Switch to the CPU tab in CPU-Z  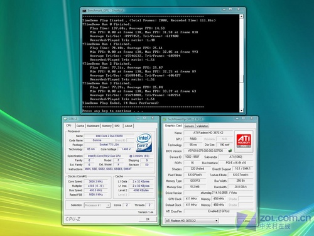tap(68, 125)
